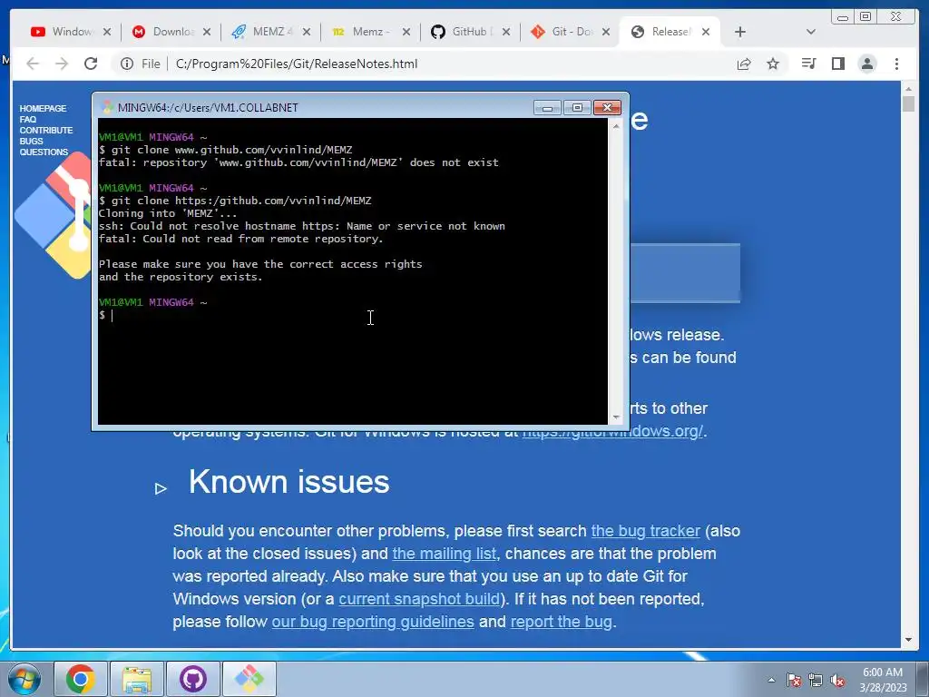The width and height of the screenshot is (929, 697).
Task: Show hidden system tray icons
Action: tap(771, 680)
